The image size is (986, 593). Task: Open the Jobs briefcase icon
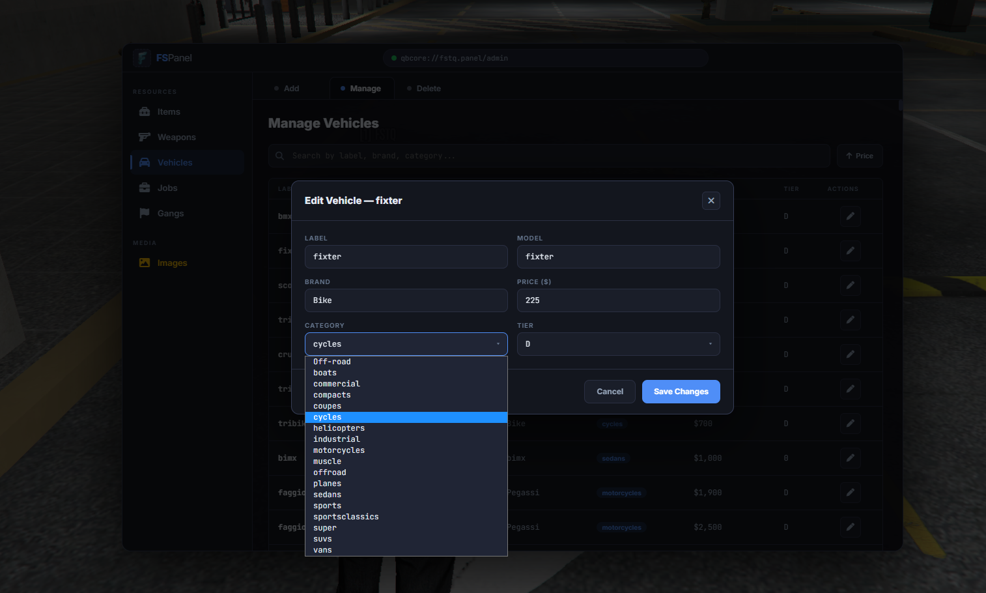145,188
